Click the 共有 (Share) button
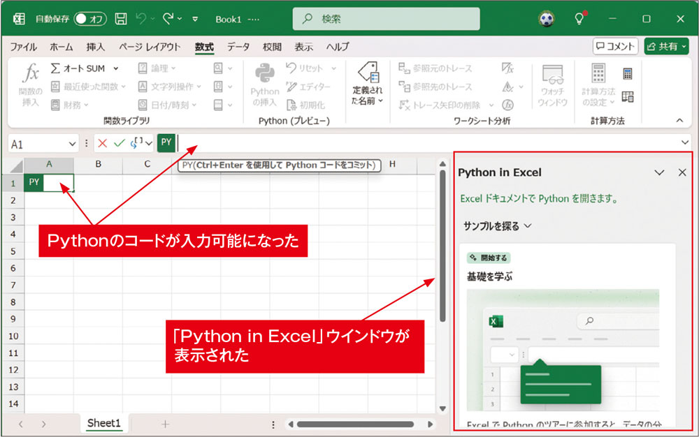 (x=668, y=47)
